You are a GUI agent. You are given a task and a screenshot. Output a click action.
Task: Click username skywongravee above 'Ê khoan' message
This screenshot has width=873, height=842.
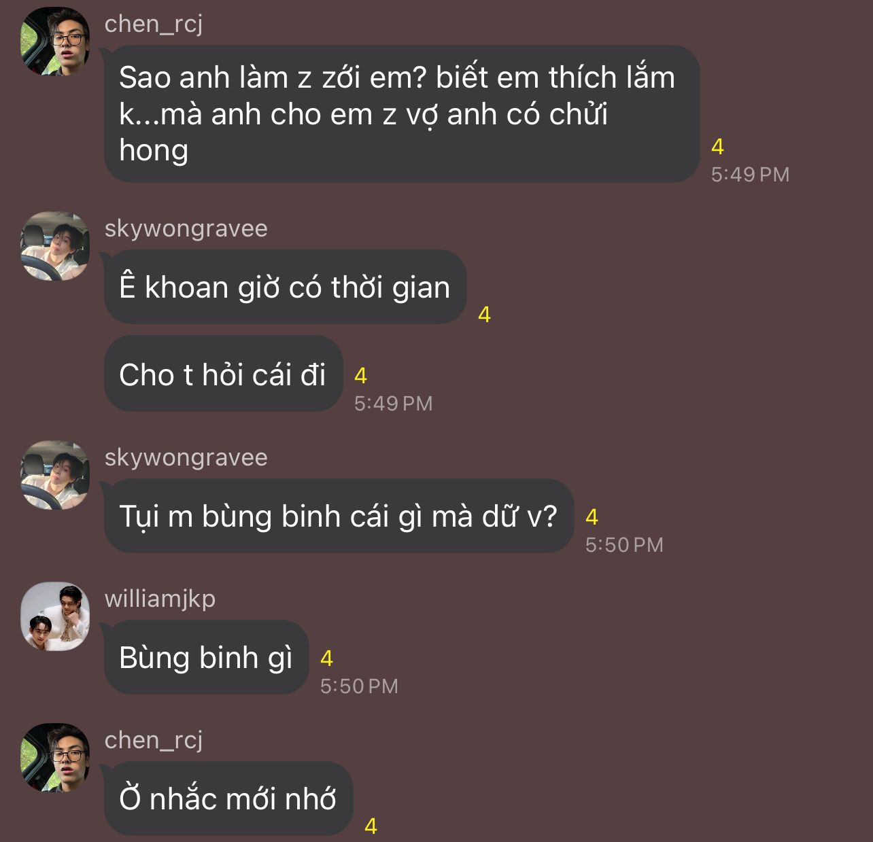[x=186, y=228]
